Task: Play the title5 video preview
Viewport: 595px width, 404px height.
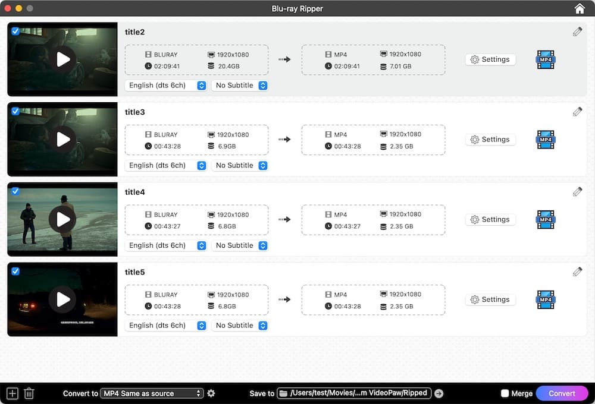Action: point(62,299)
